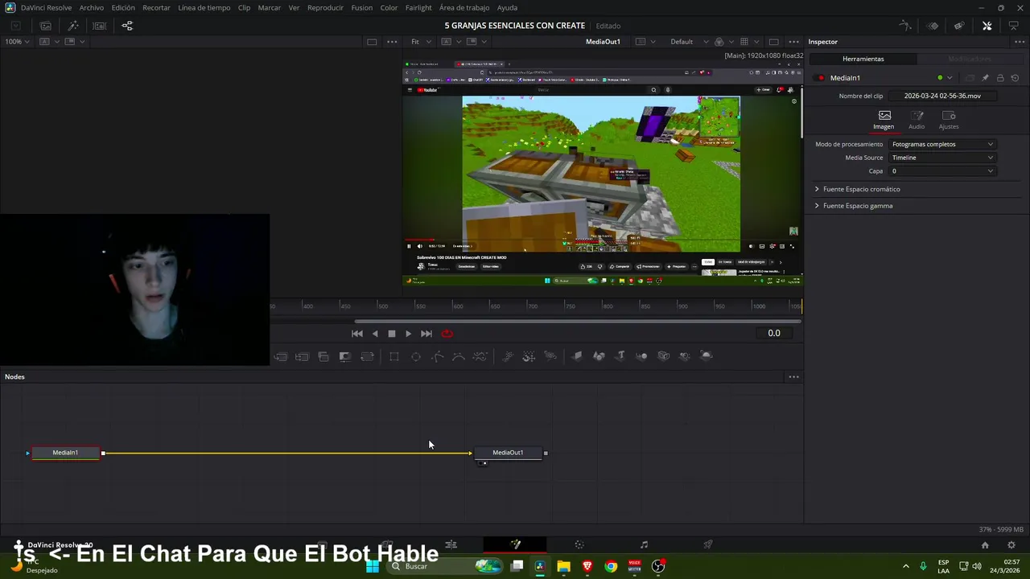Image resolution: width=1030 pixels, height=579 pixels.
Task: Open the Keyframes panel icon
Action: pos(933,26)
